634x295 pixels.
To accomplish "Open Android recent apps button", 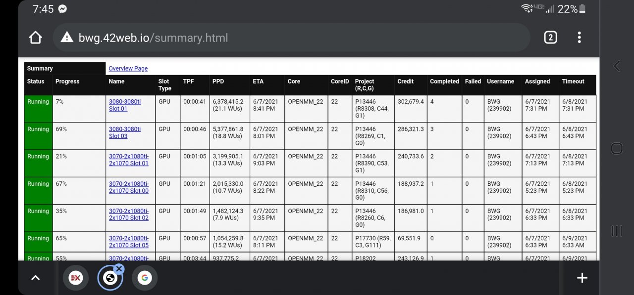I will [x=617, y=231].
